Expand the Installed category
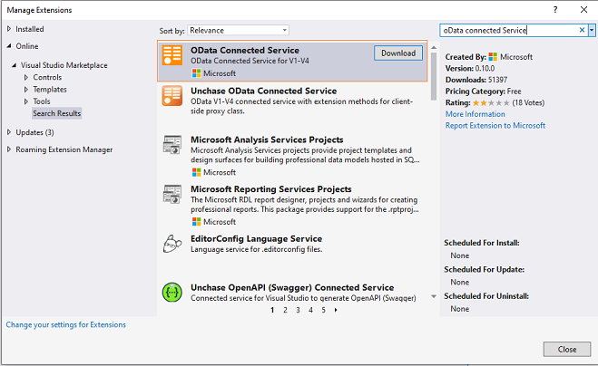Viewport: 598px width, 366px height. coord(10,29)
